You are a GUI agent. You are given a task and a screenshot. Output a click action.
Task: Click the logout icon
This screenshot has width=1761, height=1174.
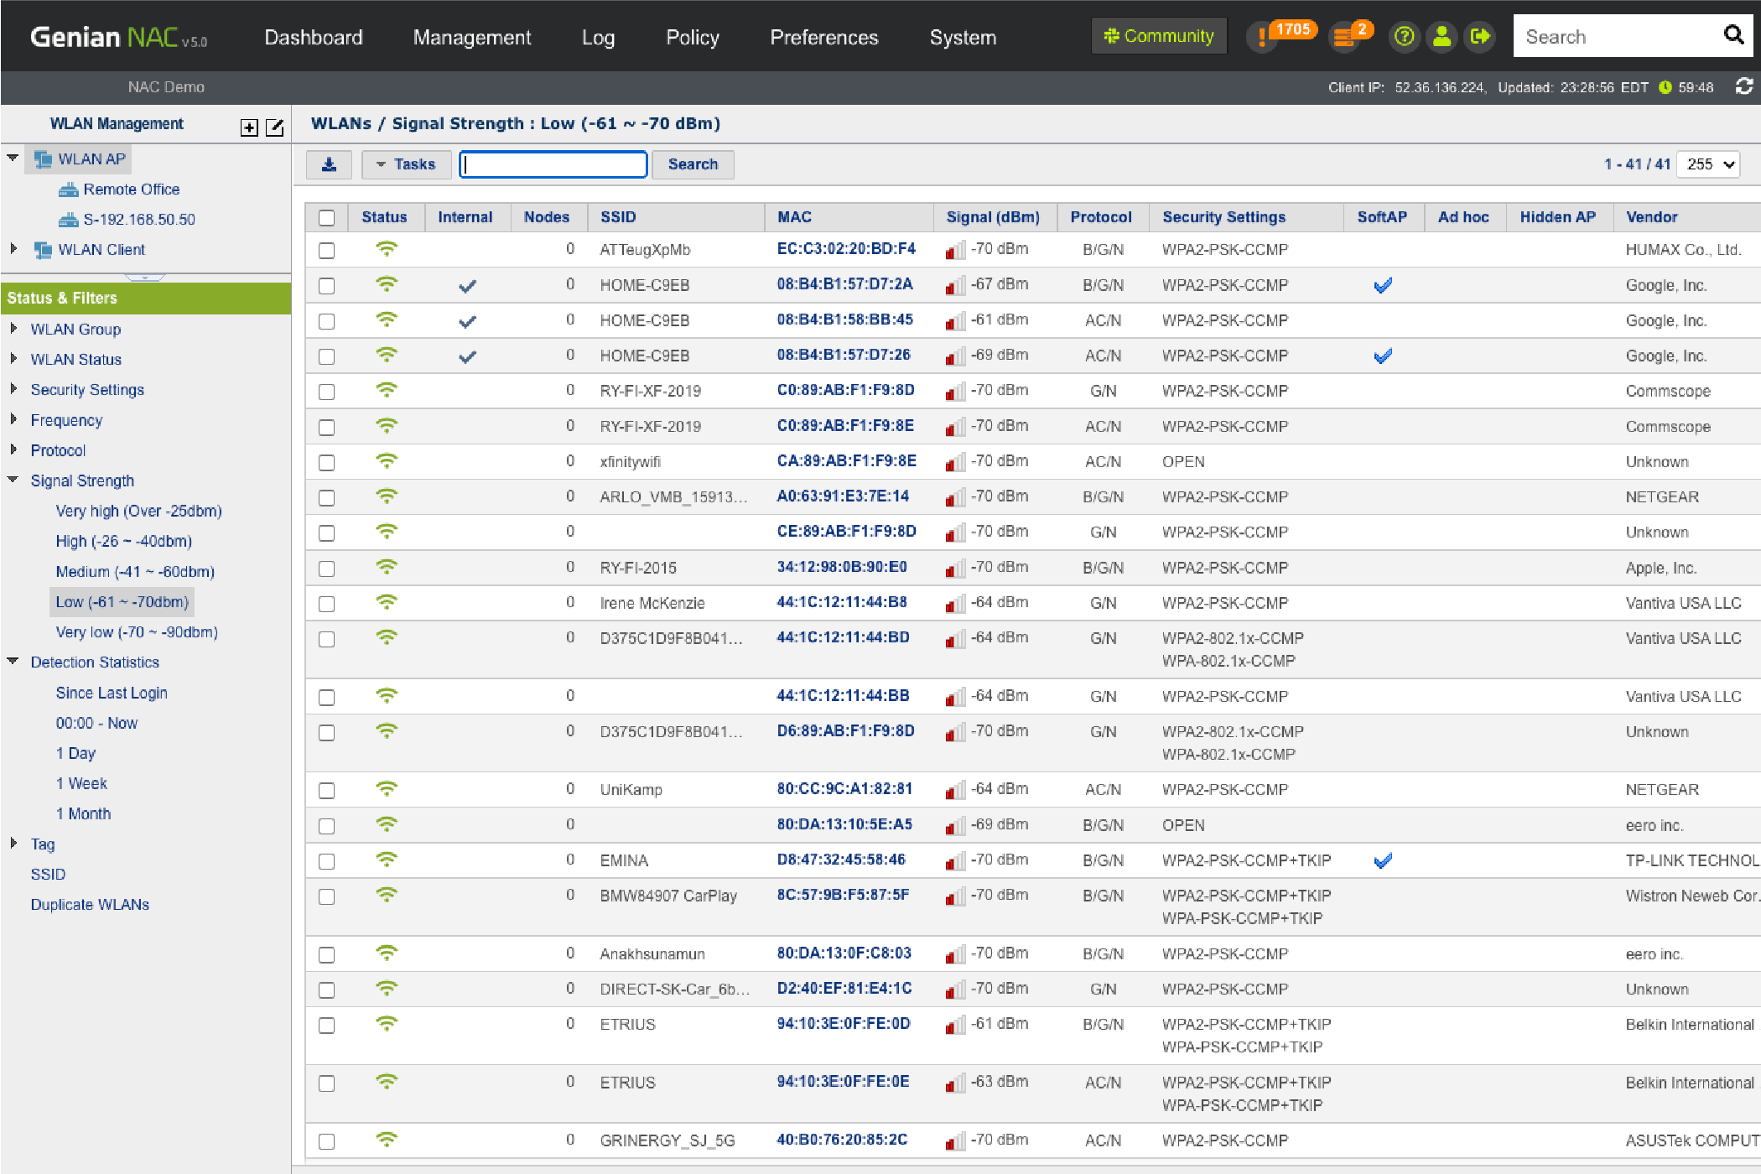[1480, 37]
